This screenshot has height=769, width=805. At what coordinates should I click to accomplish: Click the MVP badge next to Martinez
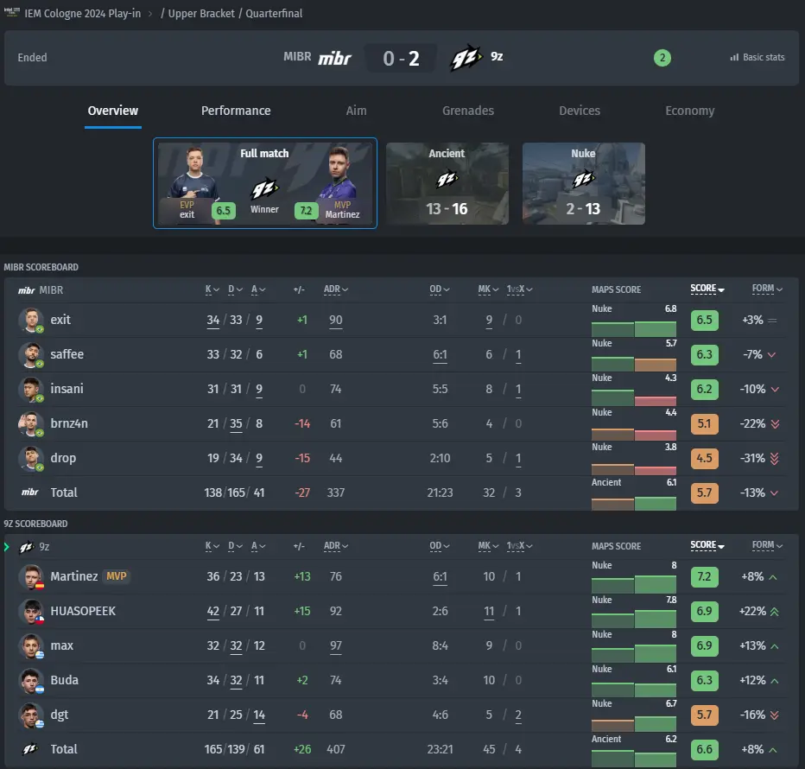tap(116, 576)
